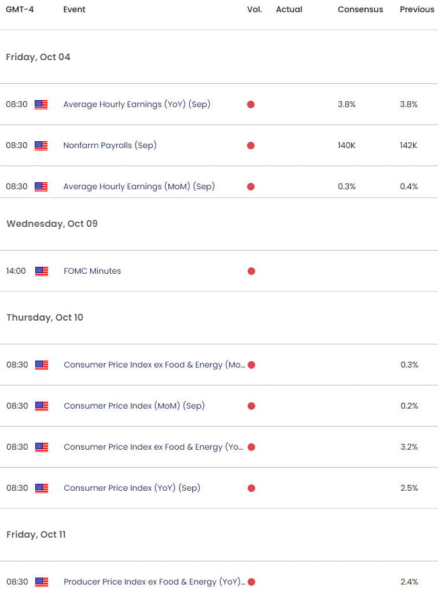The image size is (438, 599).
Task: Click the US flag beside Consumer Price Index (YoY)
Action: (41, 488)
